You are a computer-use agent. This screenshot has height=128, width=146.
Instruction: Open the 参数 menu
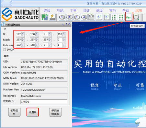(x=86, y=11)
